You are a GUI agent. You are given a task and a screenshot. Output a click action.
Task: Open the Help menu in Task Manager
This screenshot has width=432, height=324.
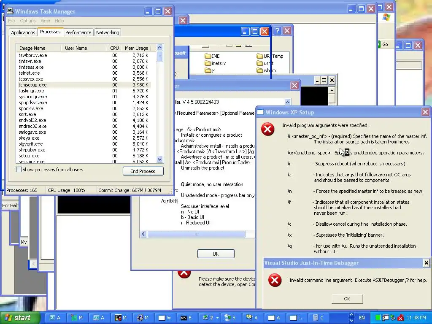[x=59, y=21]
